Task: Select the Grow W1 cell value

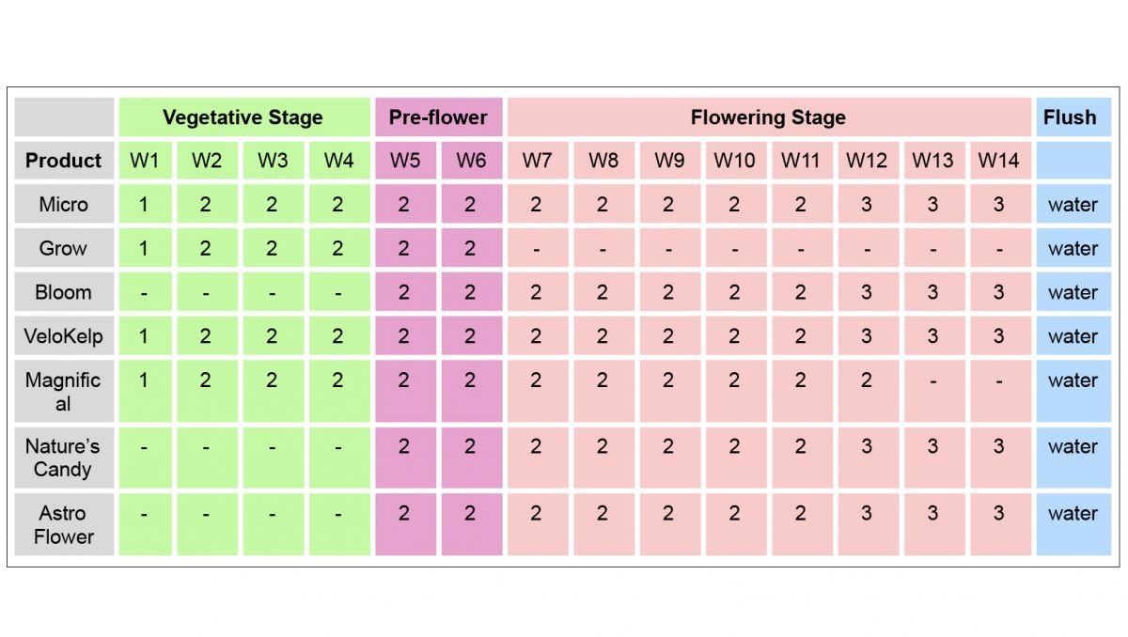Action: point(144,249)
